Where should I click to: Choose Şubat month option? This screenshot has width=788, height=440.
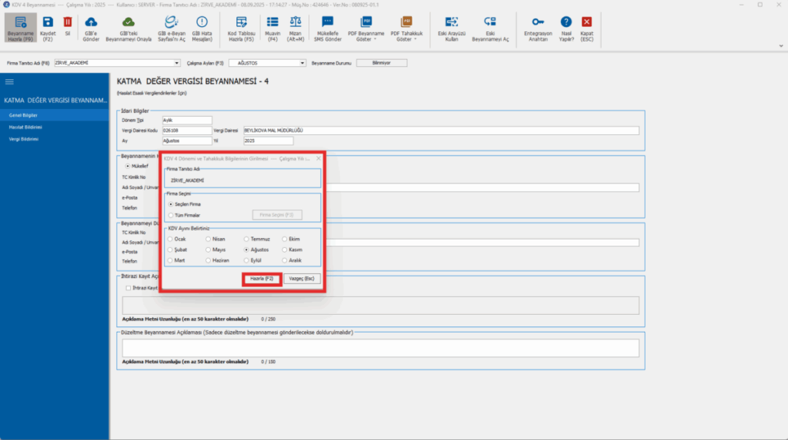point(170,250)
